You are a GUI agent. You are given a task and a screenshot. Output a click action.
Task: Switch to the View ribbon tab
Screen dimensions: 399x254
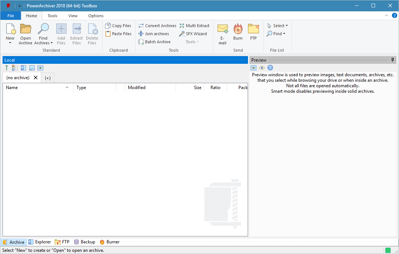73,16
